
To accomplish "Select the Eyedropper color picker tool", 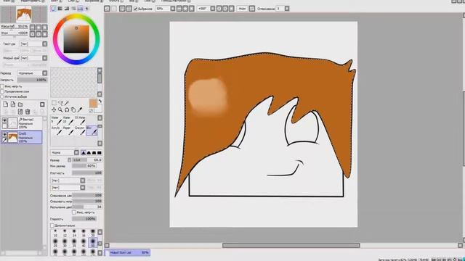I will point(80,109).
